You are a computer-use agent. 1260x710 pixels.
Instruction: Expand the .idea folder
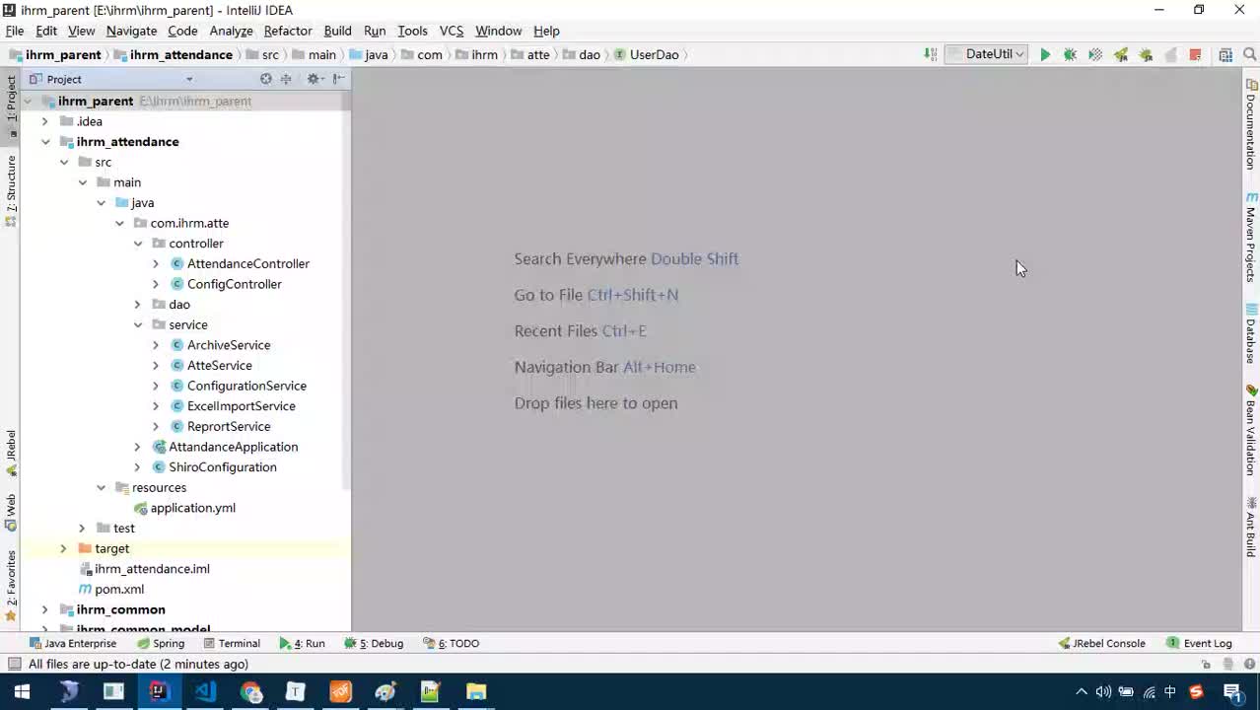44,121
